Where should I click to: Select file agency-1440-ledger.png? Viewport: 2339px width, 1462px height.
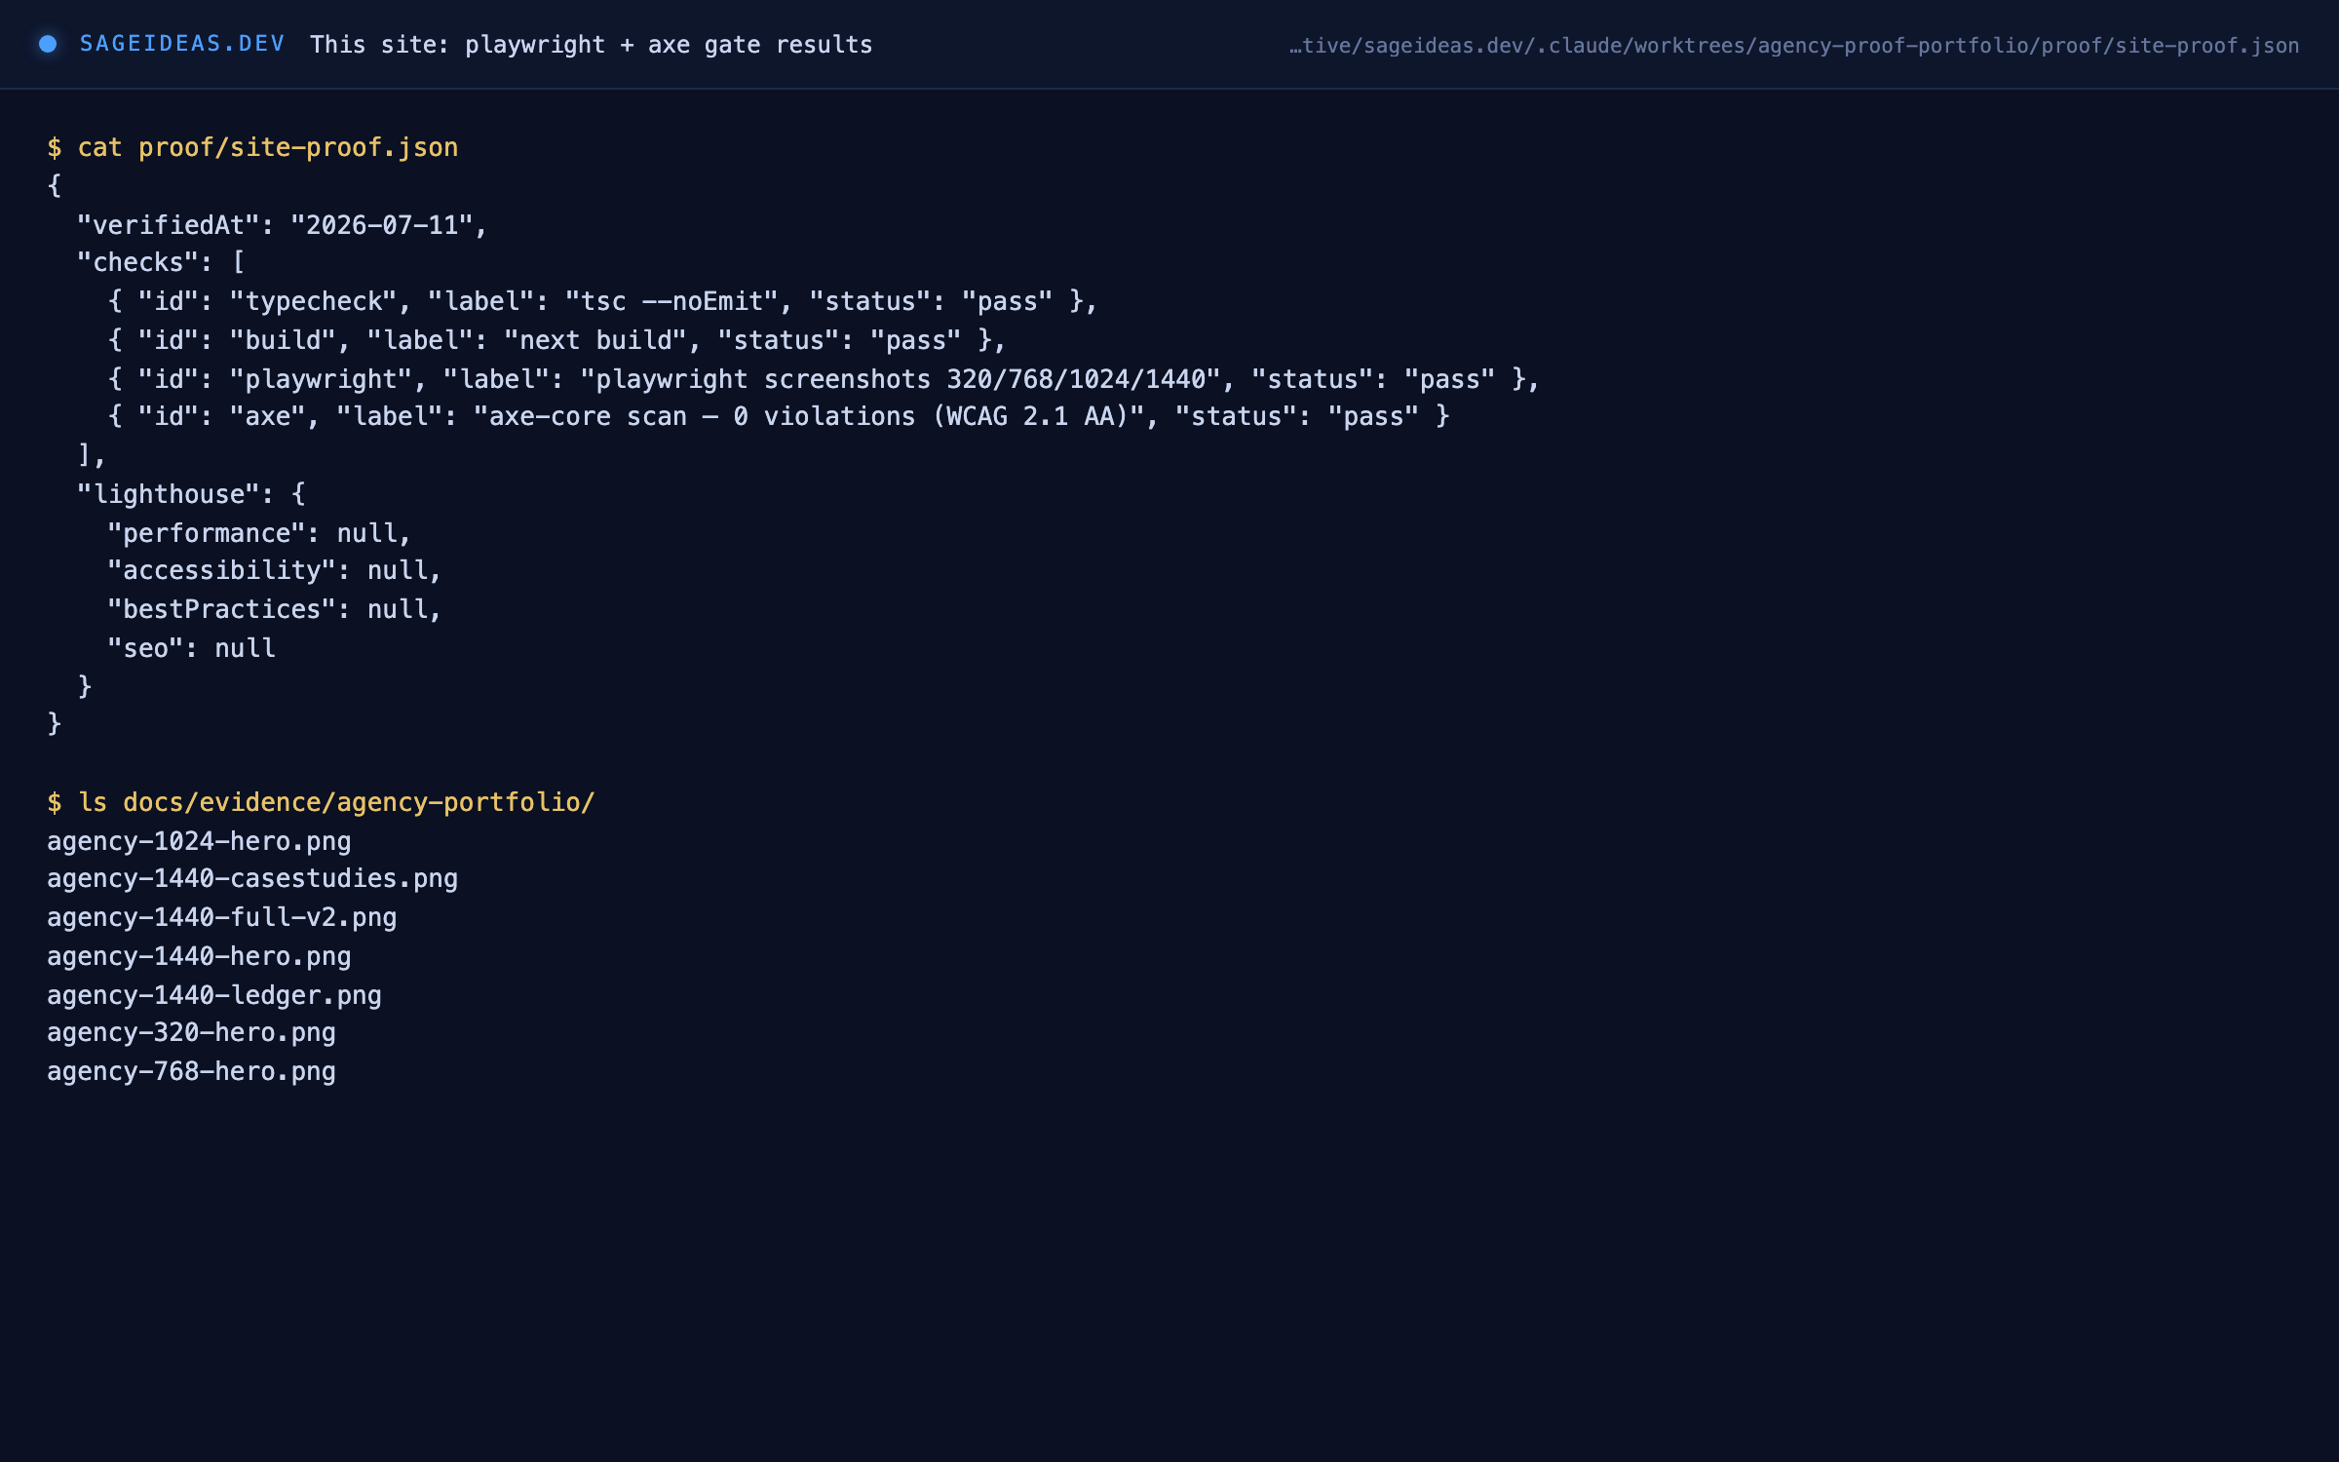pos(214,995)
